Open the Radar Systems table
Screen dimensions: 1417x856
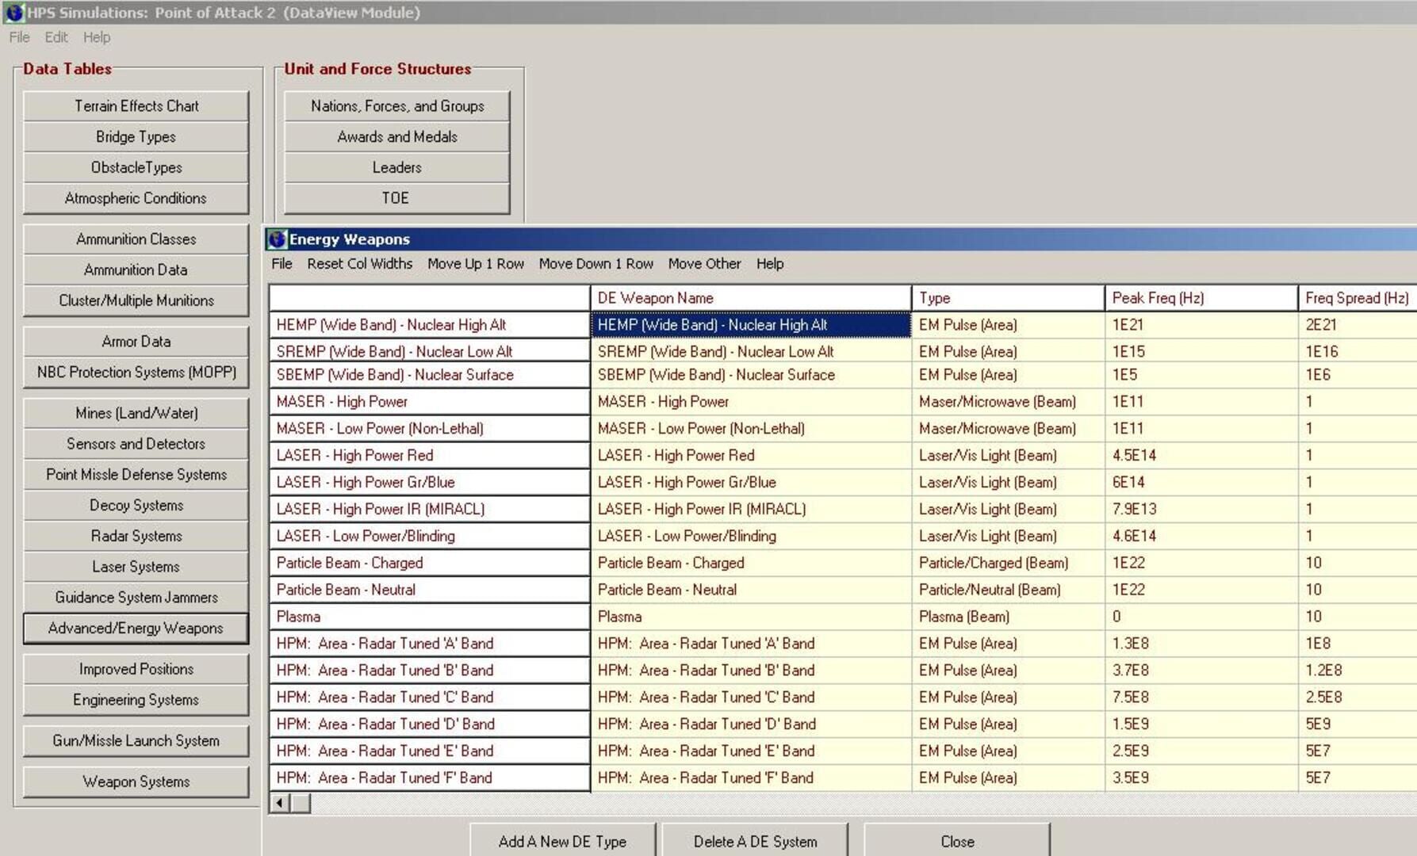tap(136, 536)
